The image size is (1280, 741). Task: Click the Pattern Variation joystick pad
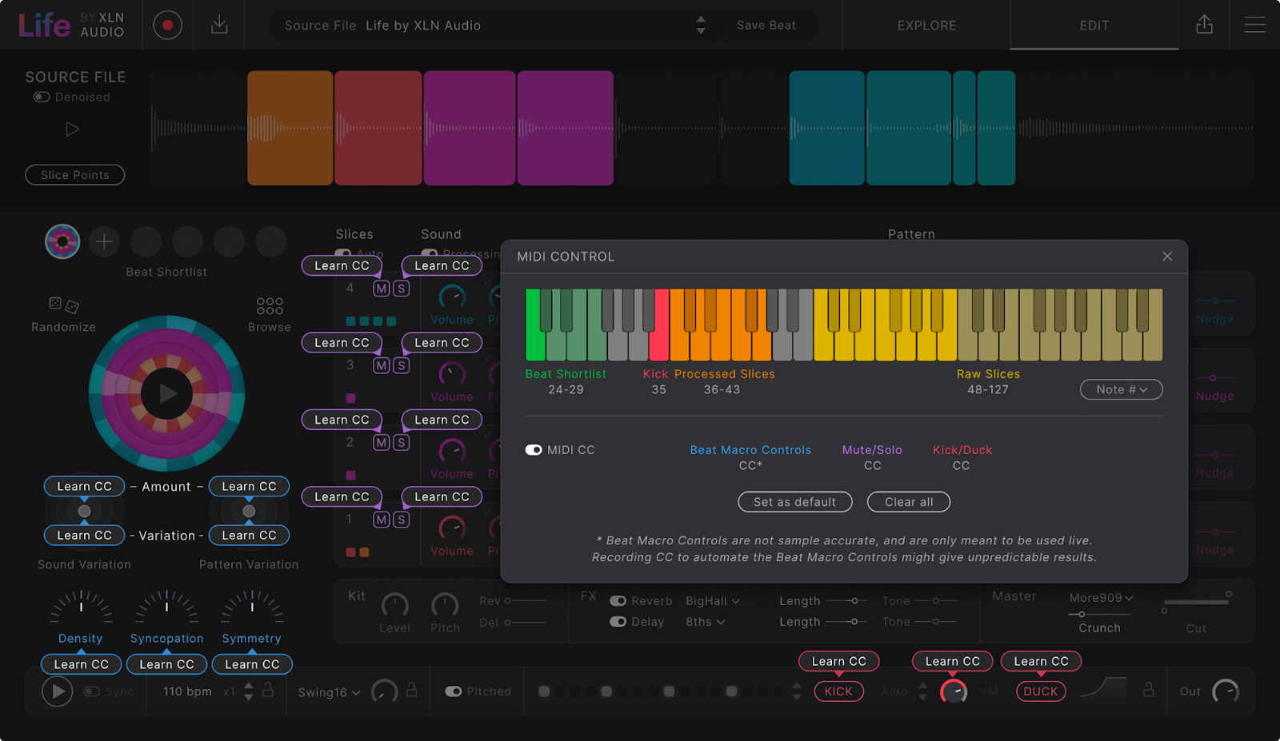click(x=249, y=511)
